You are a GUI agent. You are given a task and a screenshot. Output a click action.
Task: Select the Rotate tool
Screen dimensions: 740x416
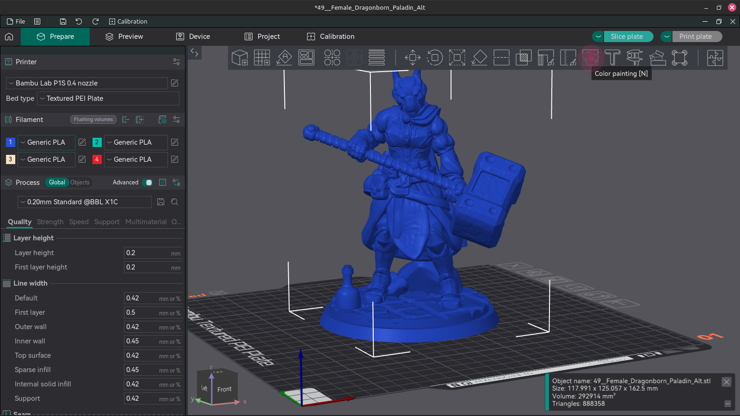tap(435, 57)
